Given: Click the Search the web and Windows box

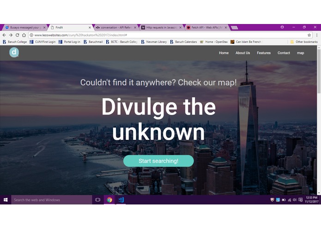Looking at the screenshot, I should 52,200.
